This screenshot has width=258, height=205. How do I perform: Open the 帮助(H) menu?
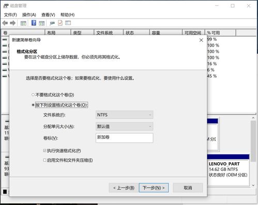pyautogui.click(x=67, y=15)
